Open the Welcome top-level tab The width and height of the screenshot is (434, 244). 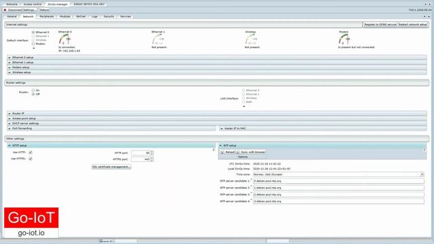click(x=12, y=4)
